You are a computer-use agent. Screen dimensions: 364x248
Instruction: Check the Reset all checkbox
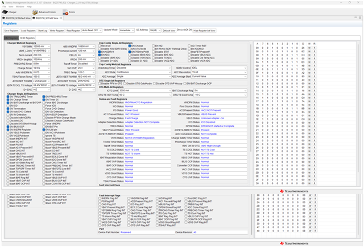click(x=100, y=46)
